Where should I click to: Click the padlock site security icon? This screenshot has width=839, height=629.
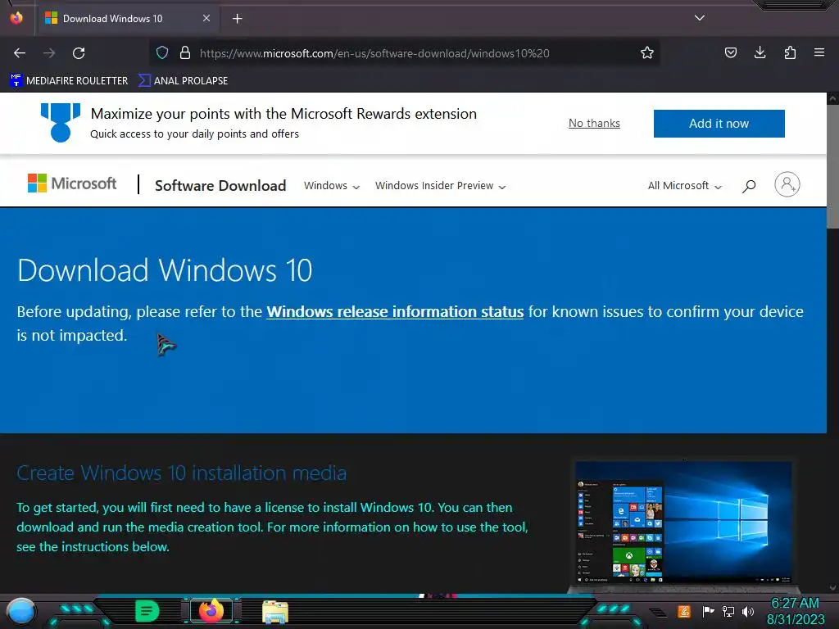(185, 52)
